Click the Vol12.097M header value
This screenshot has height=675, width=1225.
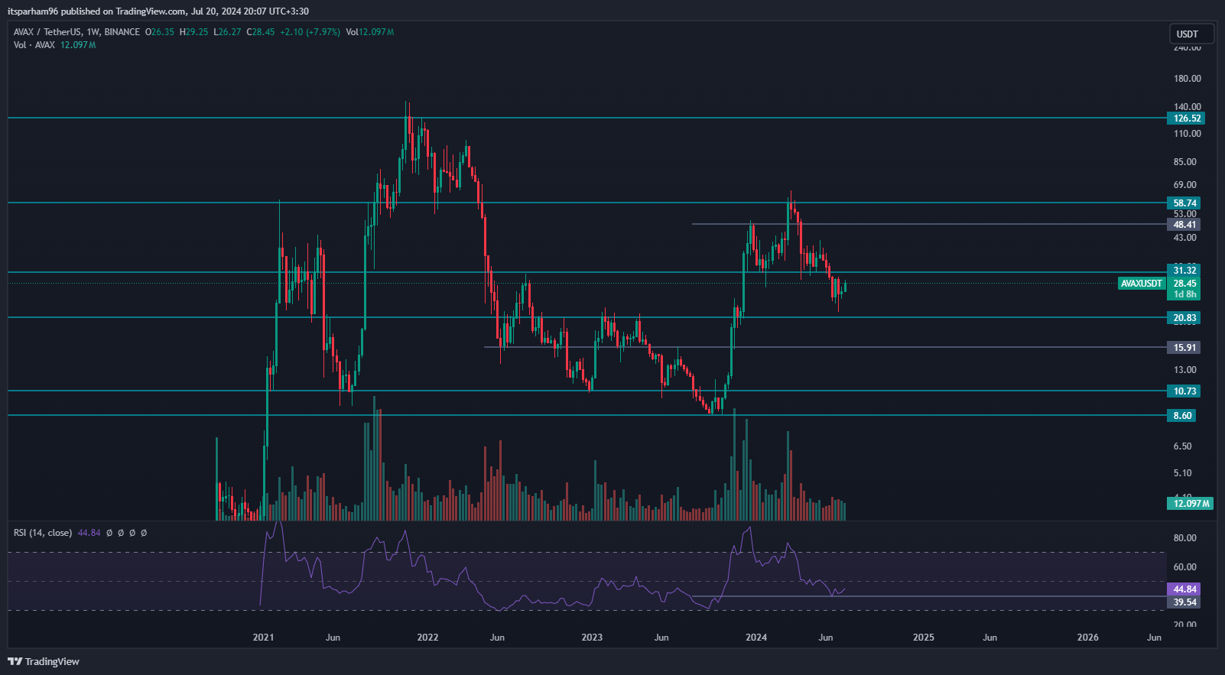(x=370, y=32)
